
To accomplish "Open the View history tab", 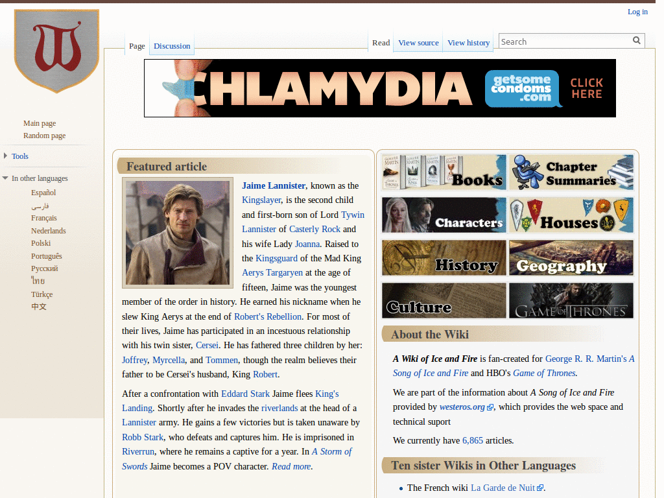I will (468, 43).
